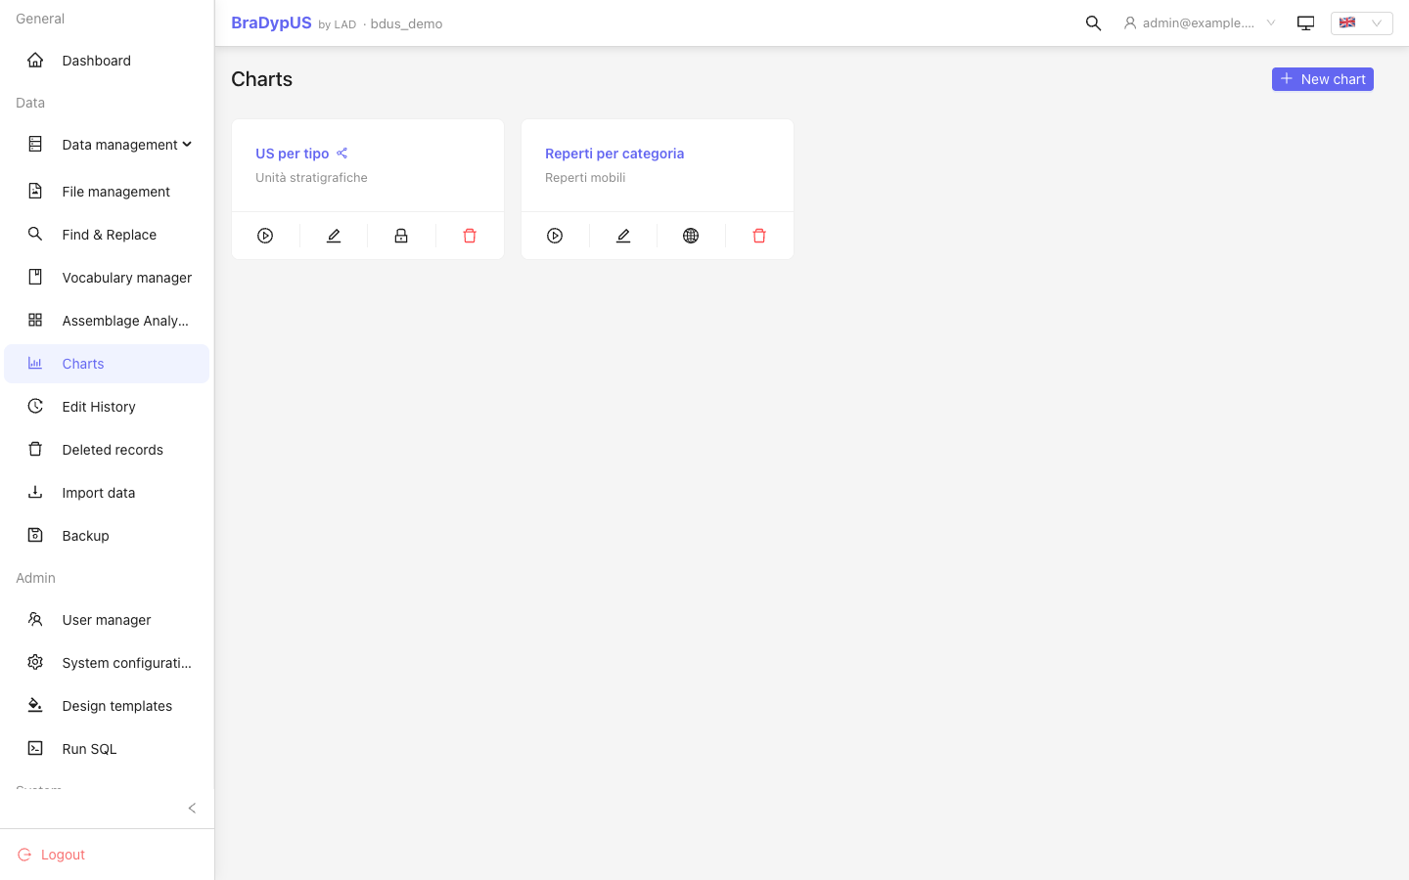Screen dimensions: 1409x880
Task: Click the monitor theme icon in the header
Action: [x=1305, y=23]
